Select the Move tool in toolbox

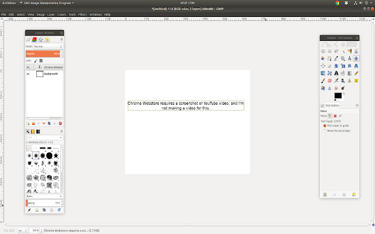tap(356, 58)
